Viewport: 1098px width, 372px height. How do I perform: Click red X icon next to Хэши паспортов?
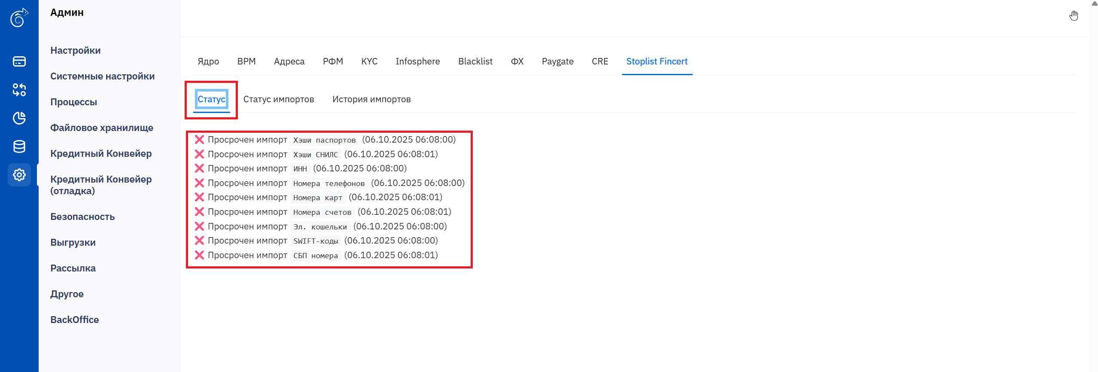(199, 140)
